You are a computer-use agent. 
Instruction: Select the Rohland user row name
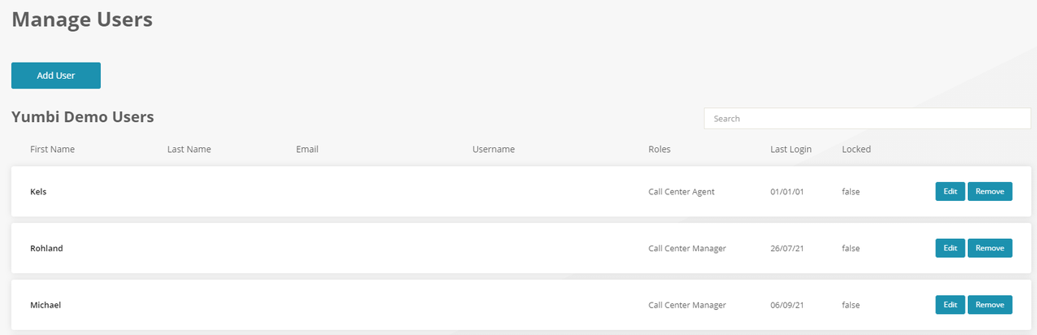pos(46,249)
